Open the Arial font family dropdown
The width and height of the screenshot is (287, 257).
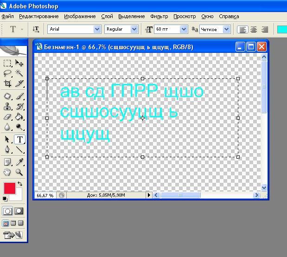click(x=97, y=29)
